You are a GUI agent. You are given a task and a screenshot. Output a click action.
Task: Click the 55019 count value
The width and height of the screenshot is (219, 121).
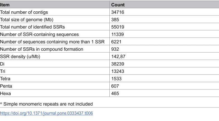[x=118, y=27]
